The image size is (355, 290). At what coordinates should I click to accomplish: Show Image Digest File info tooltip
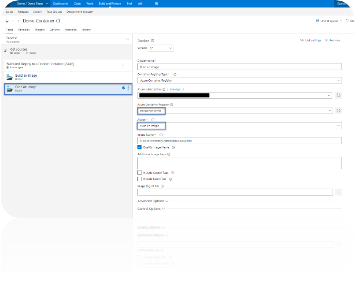[x=162, y=186]
